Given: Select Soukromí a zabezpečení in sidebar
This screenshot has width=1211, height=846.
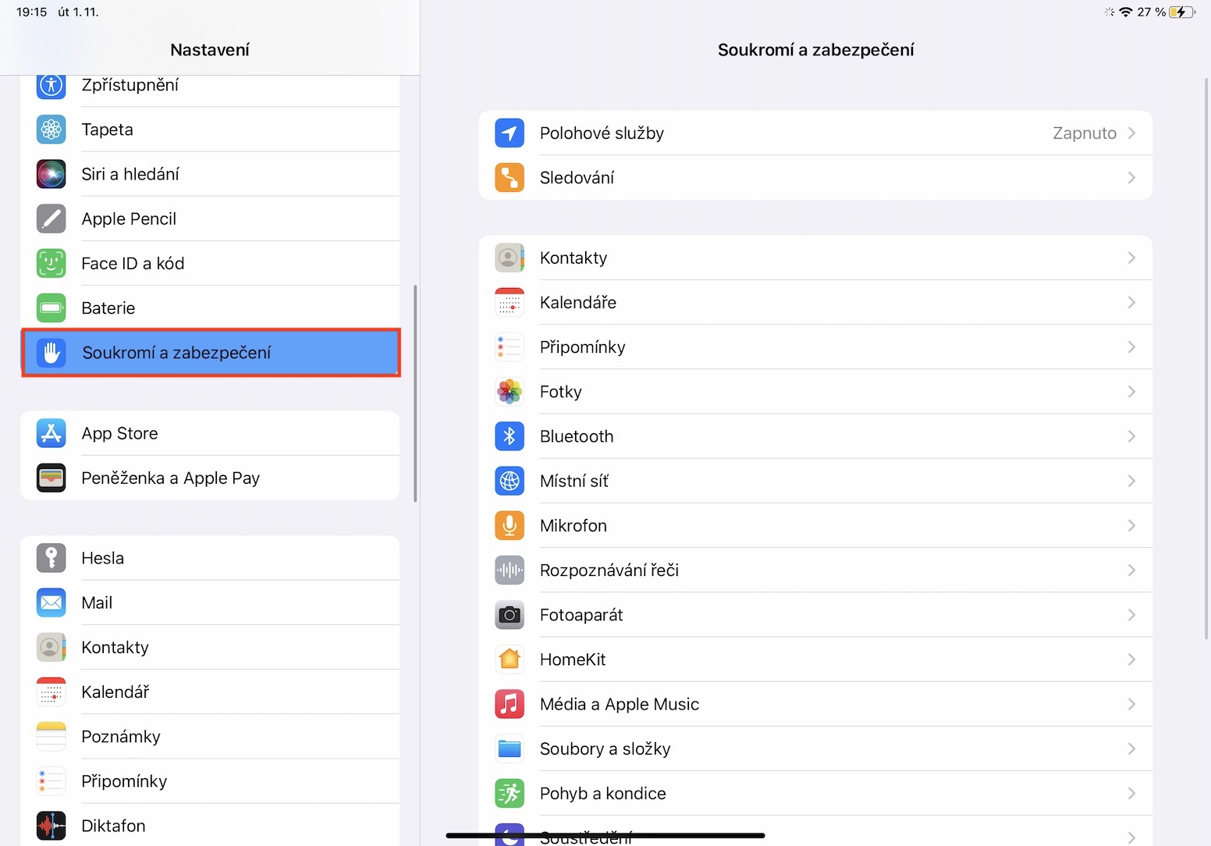Looking at the screenshot, I should click(x=211, y=353).
